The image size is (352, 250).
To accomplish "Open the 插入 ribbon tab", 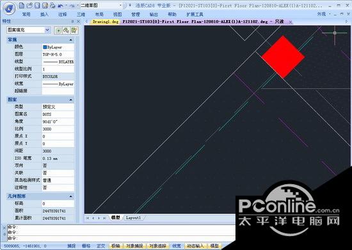I will point(44,14).
